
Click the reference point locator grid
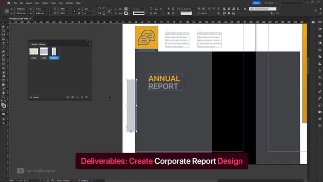[7, 11]
